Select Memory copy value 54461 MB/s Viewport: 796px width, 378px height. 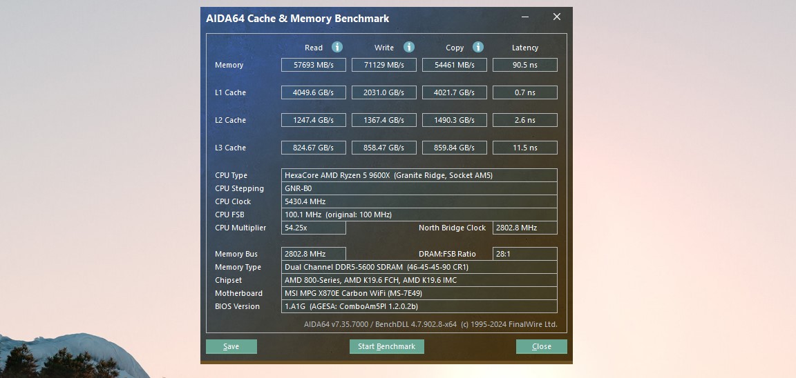tap(455, 65)
